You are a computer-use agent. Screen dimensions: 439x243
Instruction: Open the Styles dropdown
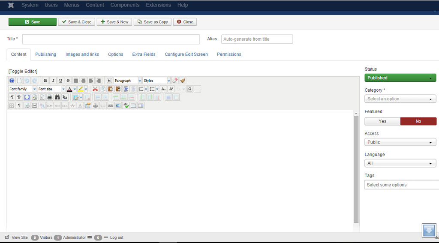tap(156, 81)
